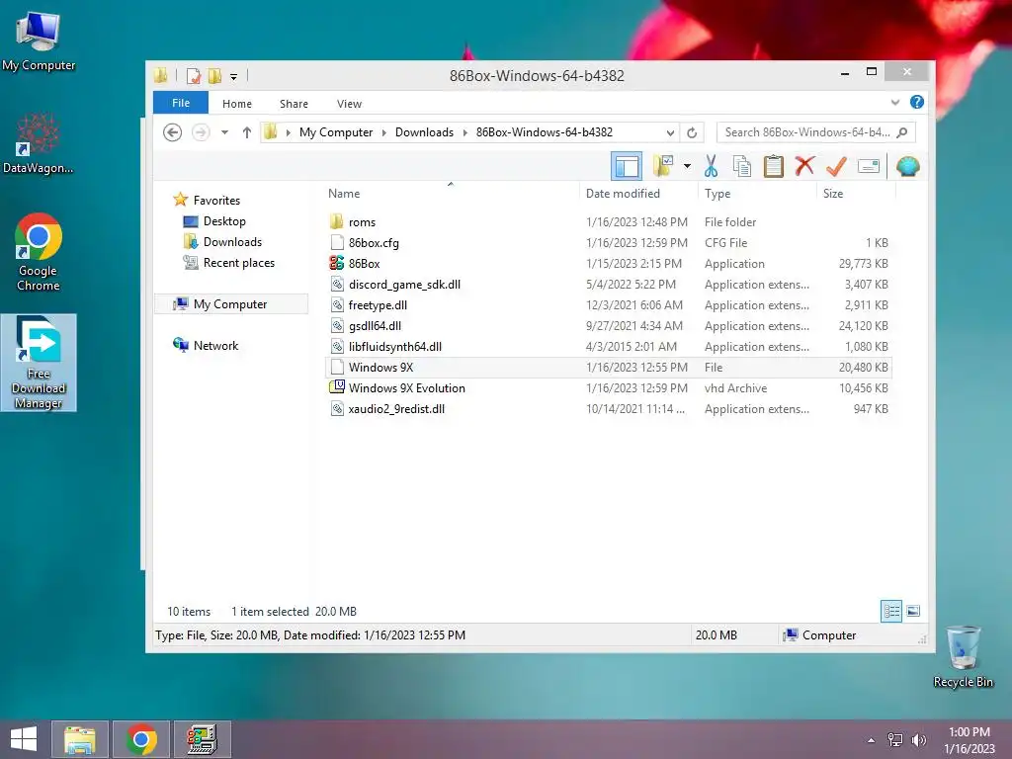Sort by the Name column header
1012x759 pixels.
tap(450, 194)
